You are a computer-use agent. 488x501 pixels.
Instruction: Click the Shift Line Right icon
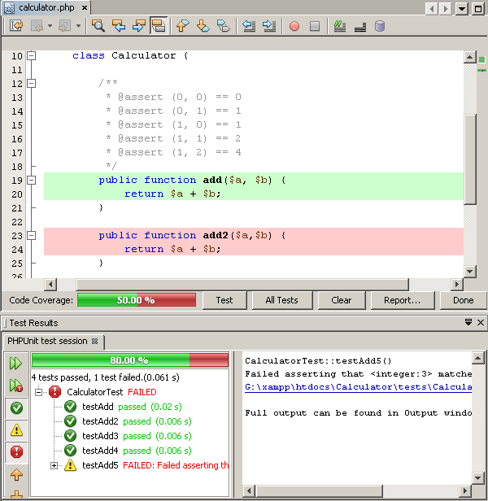click(x=270, y=26)
